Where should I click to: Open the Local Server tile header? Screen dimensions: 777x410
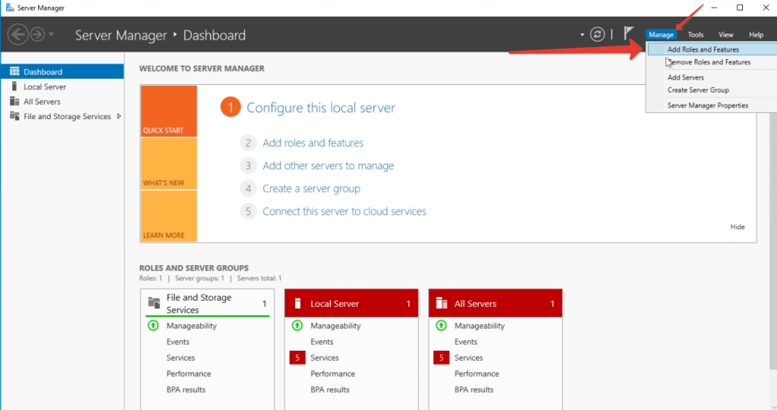[351, 304]
